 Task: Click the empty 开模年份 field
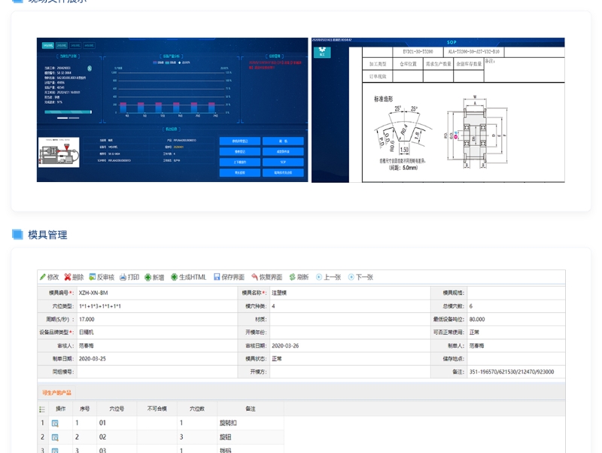350,333
